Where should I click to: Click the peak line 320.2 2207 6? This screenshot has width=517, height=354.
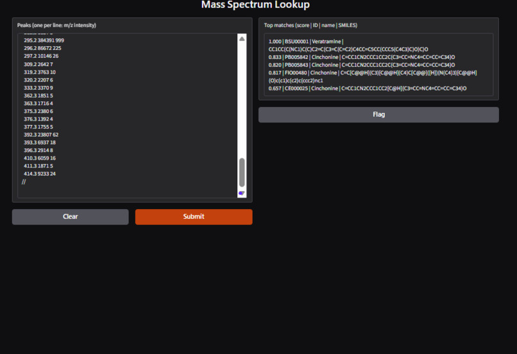pyautogui.click(x=38, y=80)
